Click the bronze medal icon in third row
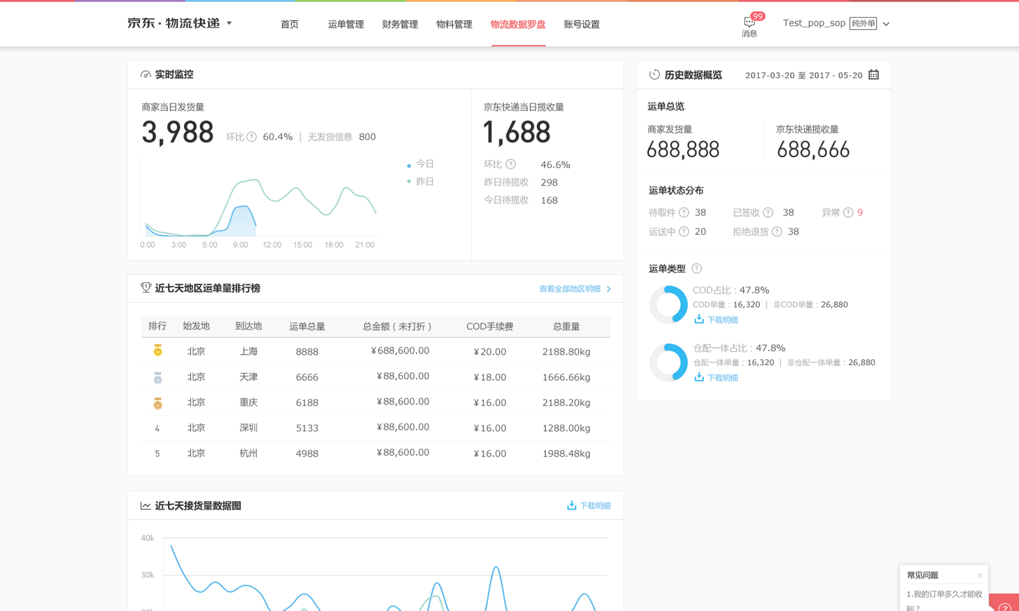The height and width of the screenshot is (611, 1019). (x=158, y=403)
